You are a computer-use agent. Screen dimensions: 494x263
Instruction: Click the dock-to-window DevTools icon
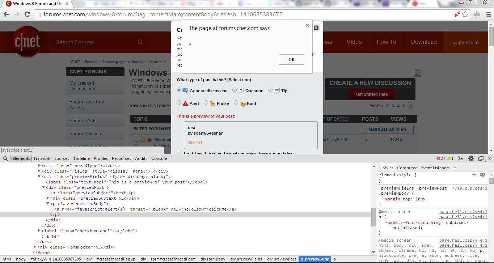[x=481, y=158]
